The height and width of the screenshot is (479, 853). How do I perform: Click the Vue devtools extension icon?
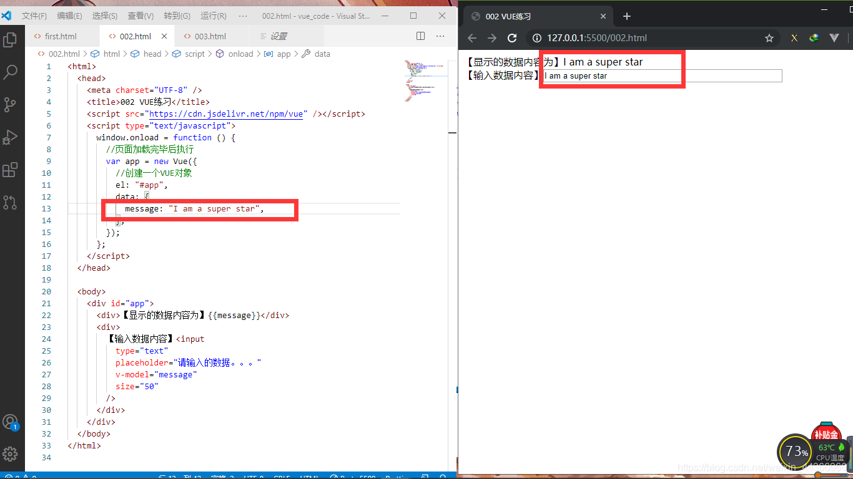834,38
